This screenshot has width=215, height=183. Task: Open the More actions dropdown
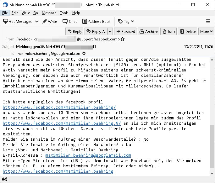tap(207, 32)
